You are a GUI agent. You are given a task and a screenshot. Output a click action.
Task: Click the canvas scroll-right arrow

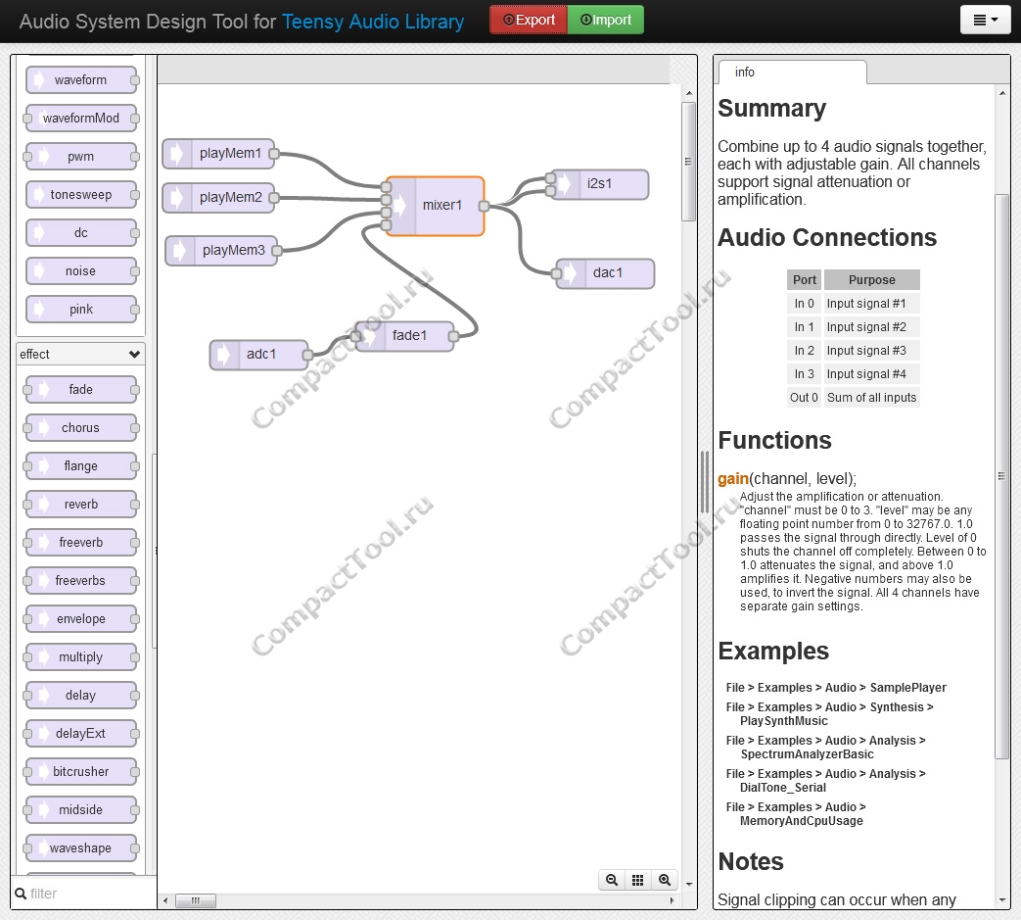[672, 900]
